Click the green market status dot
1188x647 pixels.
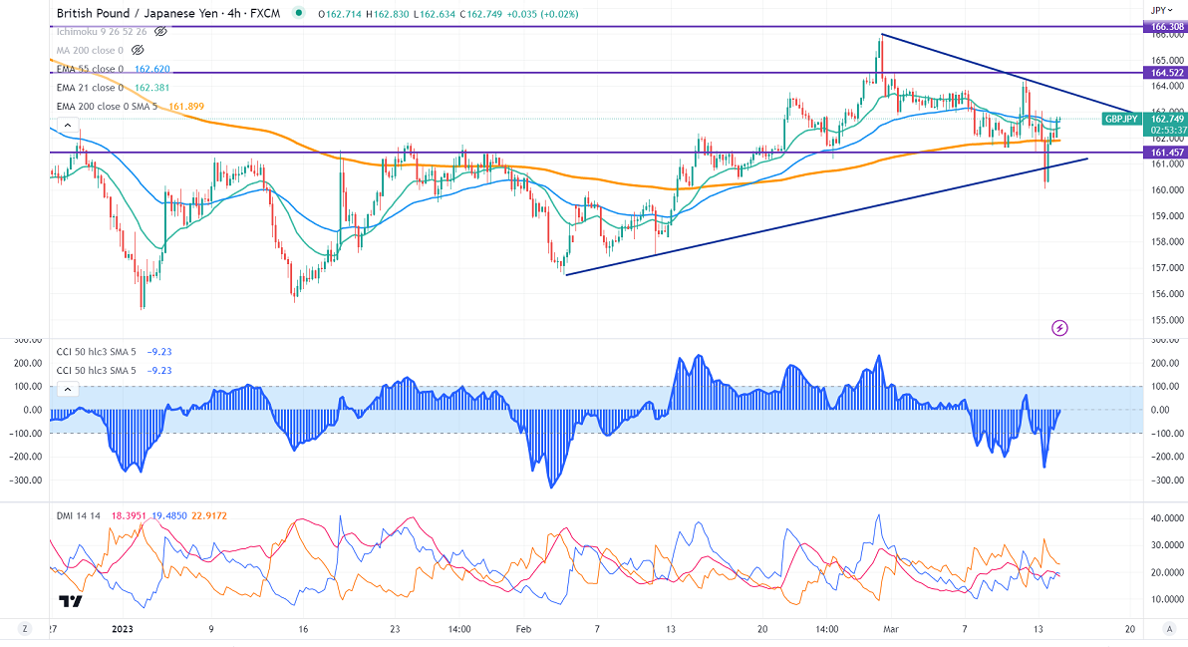point(300,14)
